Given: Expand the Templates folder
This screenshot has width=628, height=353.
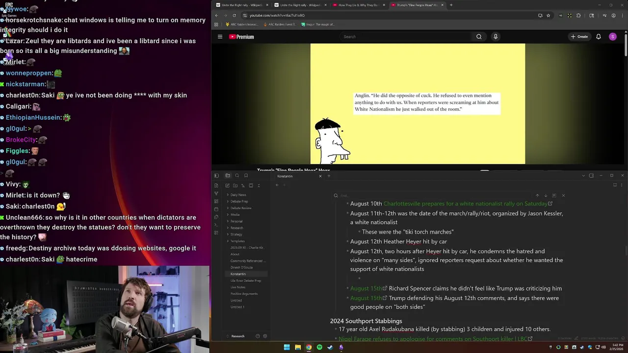Looking at the screenshot, I should pyautogui.click(x=237, y=241).
